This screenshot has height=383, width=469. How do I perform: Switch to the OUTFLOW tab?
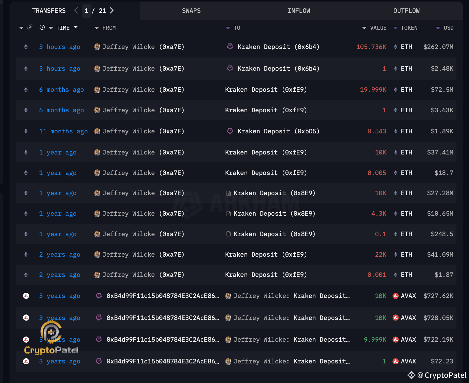(x=406, y=10)
